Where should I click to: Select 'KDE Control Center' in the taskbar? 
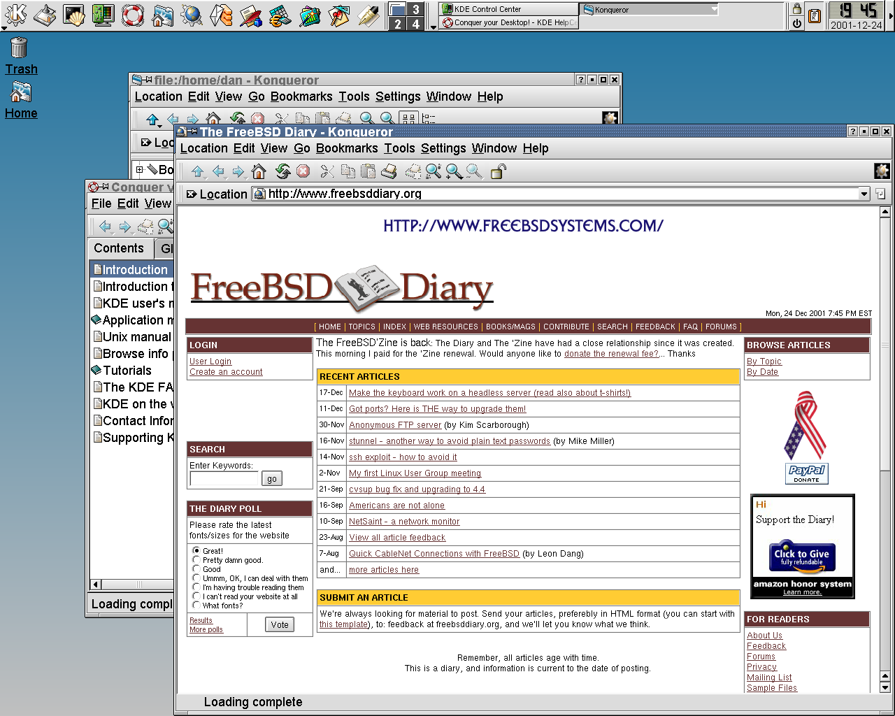[508, 9]
